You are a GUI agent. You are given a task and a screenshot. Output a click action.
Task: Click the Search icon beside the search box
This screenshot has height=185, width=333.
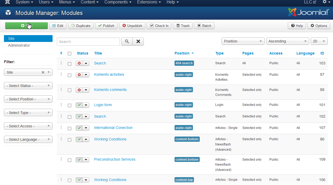(127, 41)
